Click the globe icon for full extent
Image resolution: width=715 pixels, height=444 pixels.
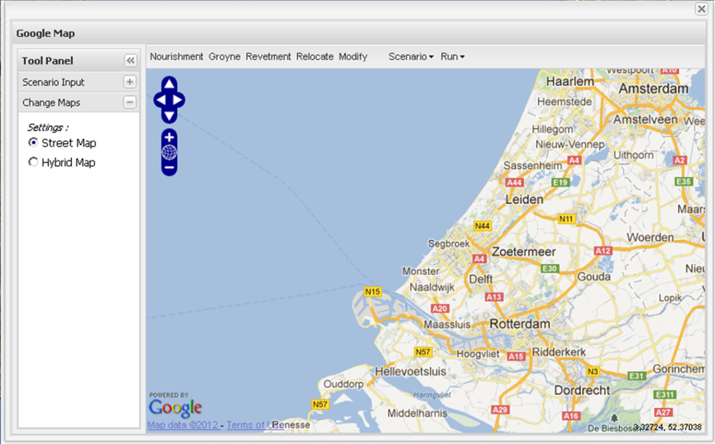pos(169,152)
